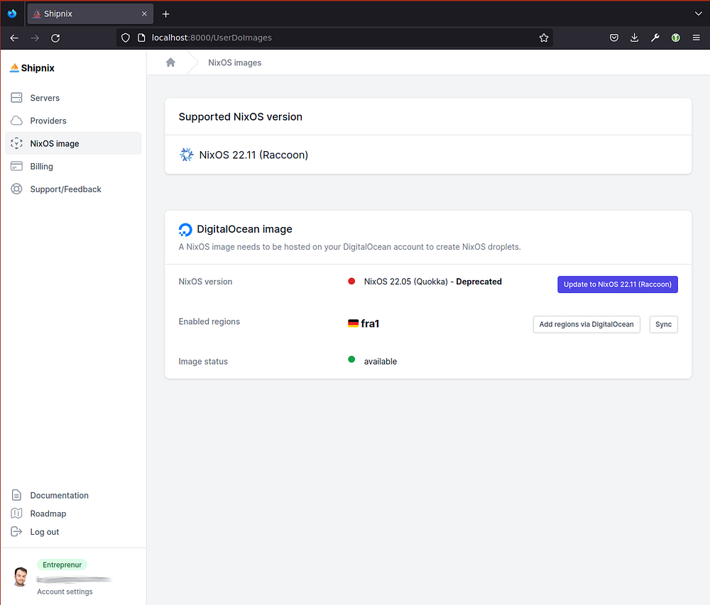Click the Entreprenur plan badge
710x605 pixels.
pyautogui.click(x=62, y=565)
